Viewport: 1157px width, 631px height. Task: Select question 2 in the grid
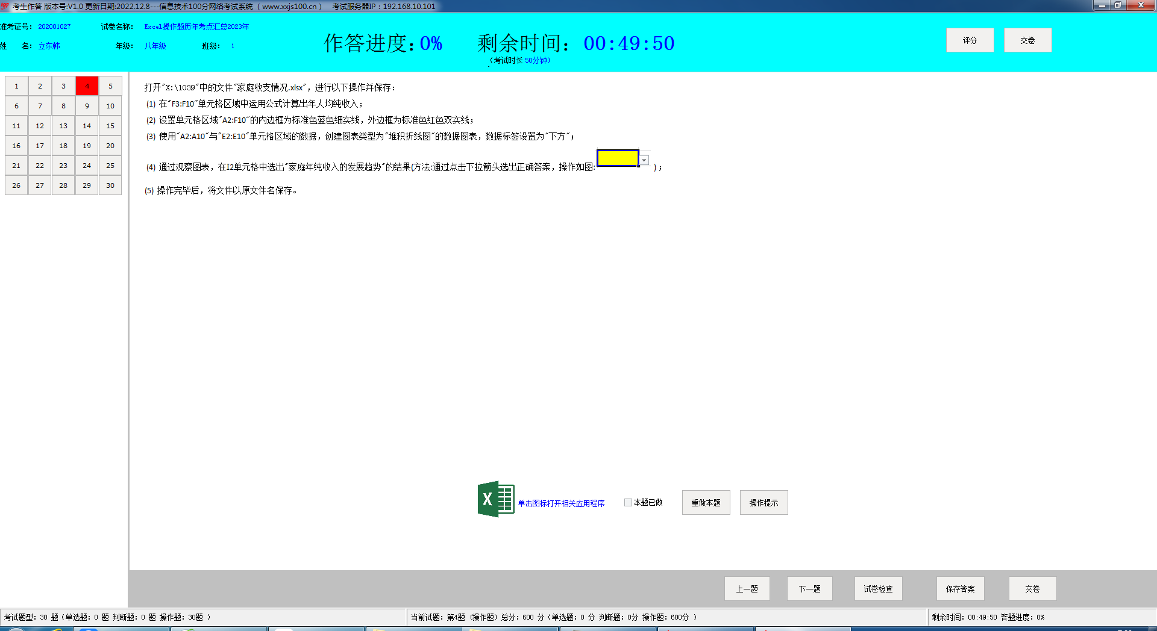coord(40,86)
